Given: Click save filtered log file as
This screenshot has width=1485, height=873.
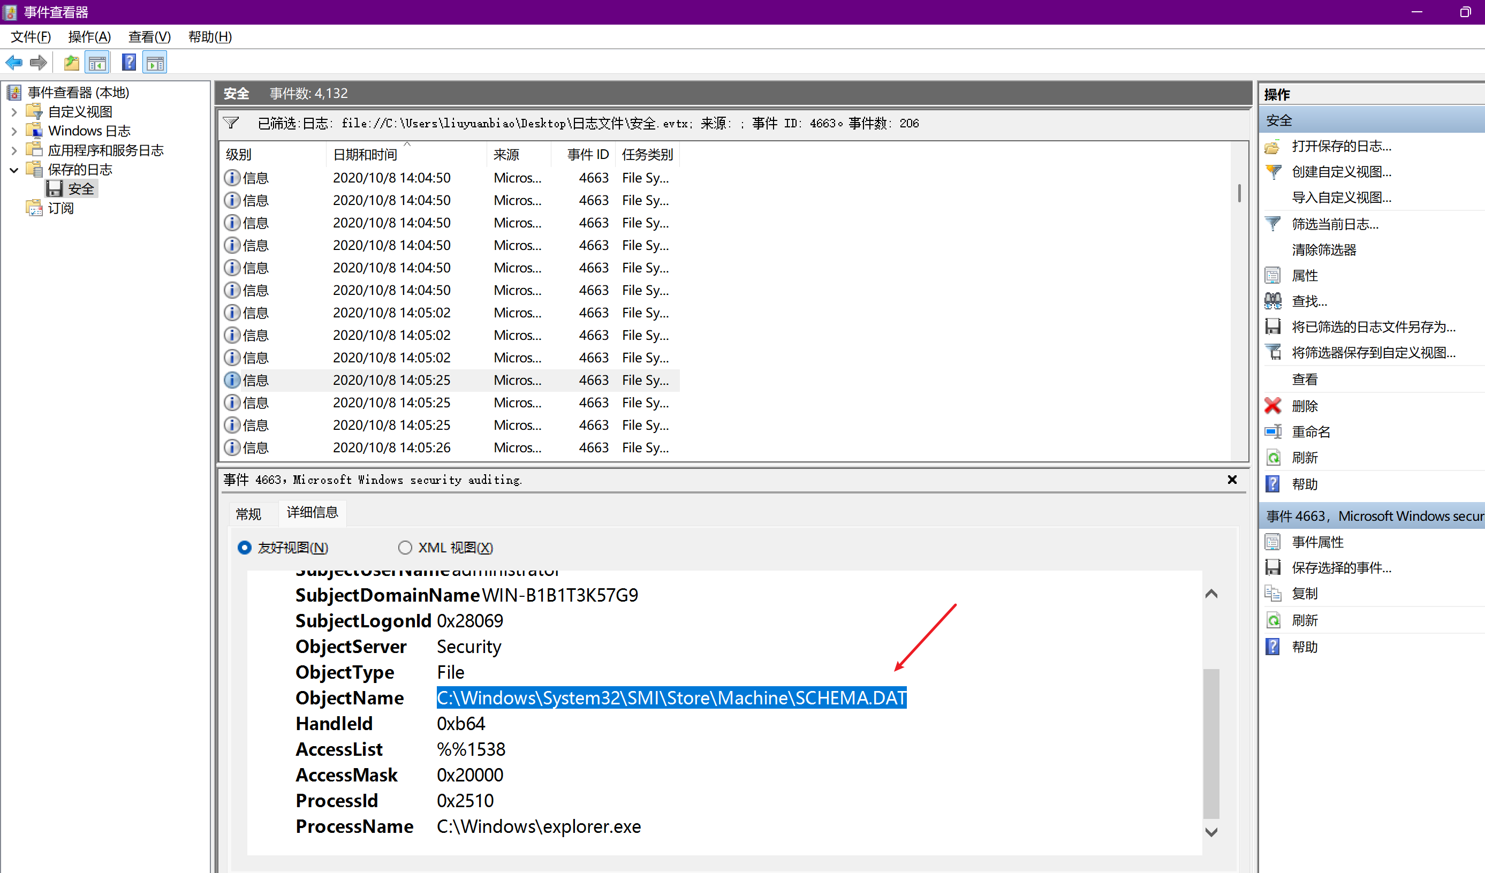Looking at the screenshot, I should coord(1373,327).
